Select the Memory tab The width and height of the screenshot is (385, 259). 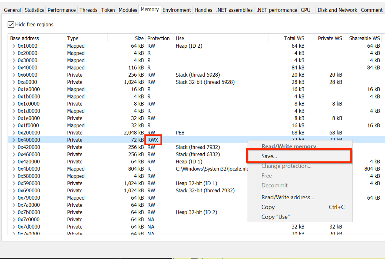(150, 9)
